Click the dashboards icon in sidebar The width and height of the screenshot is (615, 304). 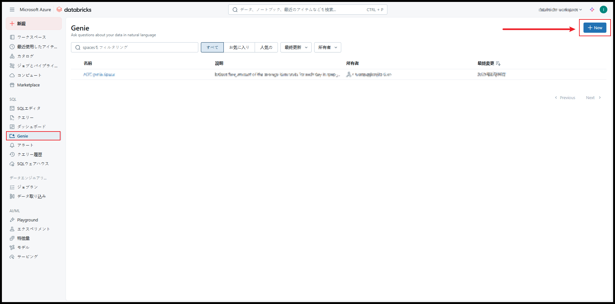pos(12,127)
